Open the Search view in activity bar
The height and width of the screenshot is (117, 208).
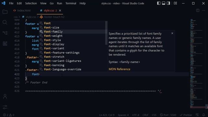[5, 22]
